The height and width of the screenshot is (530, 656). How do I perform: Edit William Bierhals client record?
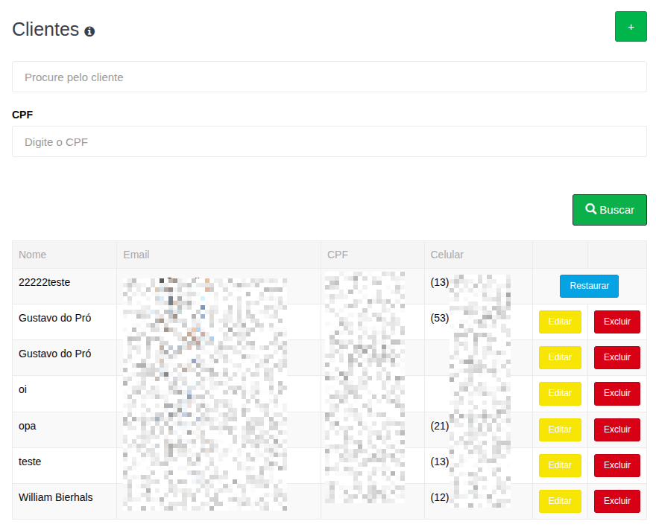pos(560,501)
